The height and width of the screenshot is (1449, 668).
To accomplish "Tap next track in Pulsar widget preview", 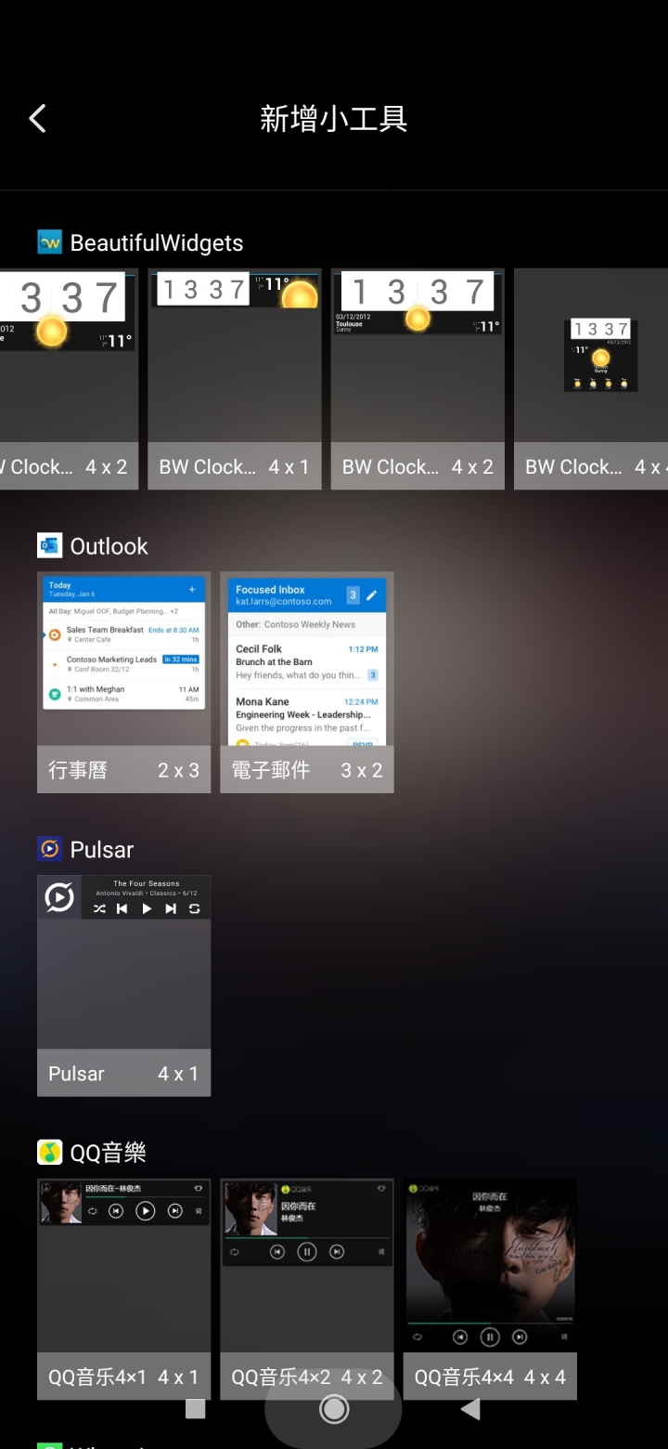I will point(171,909).
